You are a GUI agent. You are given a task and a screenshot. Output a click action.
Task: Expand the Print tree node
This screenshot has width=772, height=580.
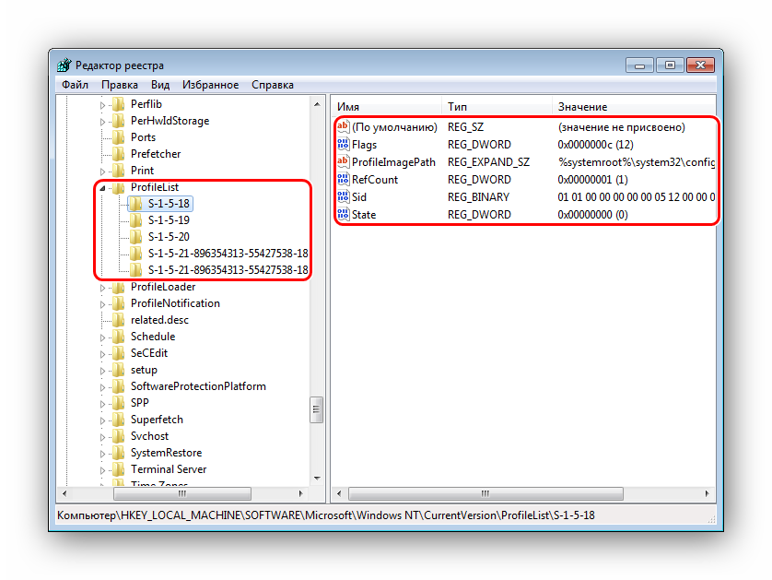point(102,171)
